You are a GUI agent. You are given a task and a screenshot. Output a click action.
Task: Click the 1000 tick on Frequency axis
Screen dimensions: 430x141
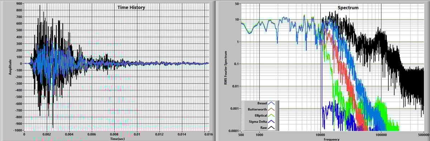tap(259, 135)
